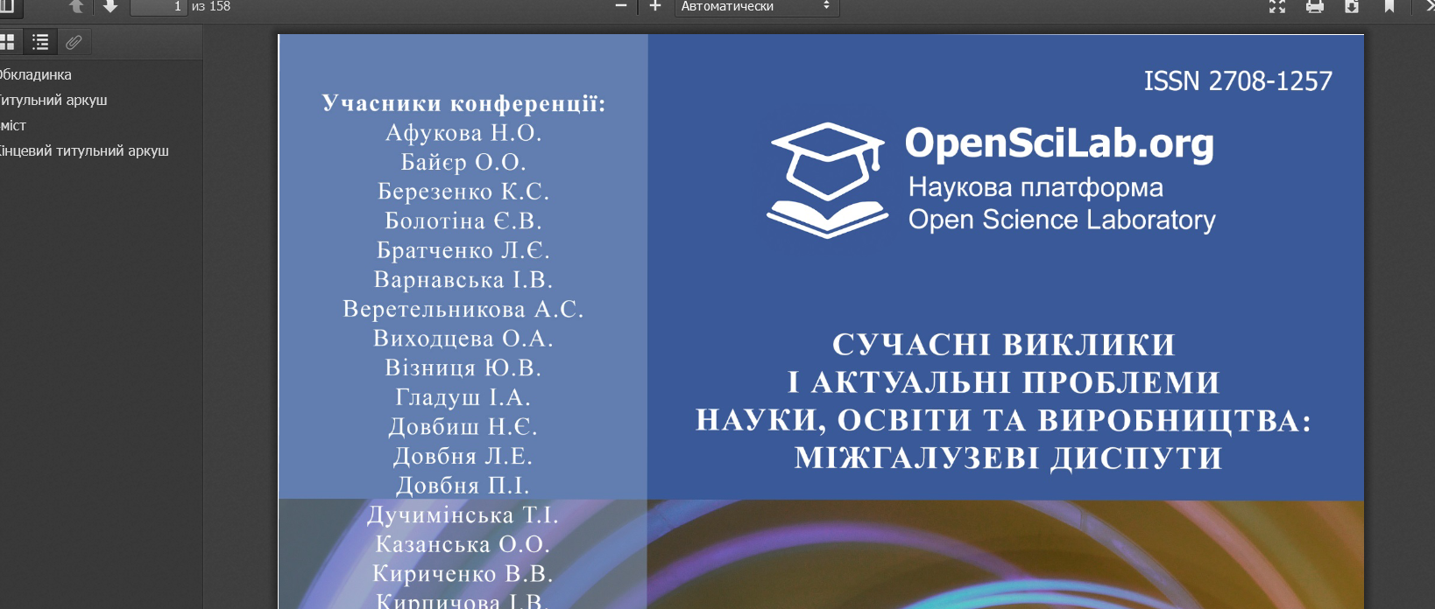
Task: Show document outline view
Action: click(x=40, y=42)
